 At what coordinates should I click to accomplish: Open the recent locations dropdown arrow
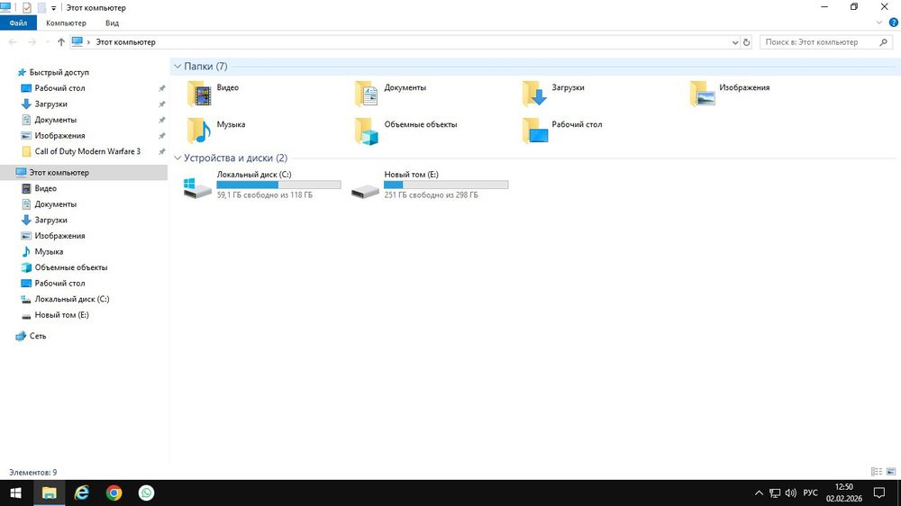coord(47,42)
